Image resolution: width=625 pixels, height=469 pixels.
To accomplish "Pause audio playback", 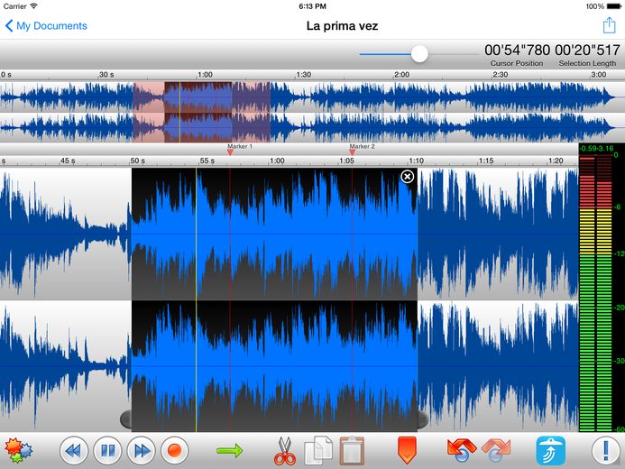I will tap(107, 451).
